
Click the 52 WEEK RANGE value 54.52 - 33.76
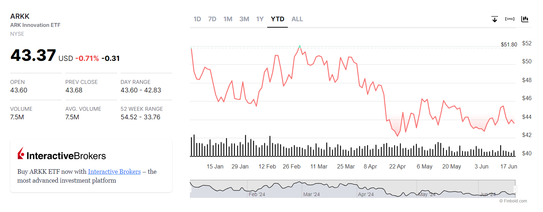tap(141, 117)
